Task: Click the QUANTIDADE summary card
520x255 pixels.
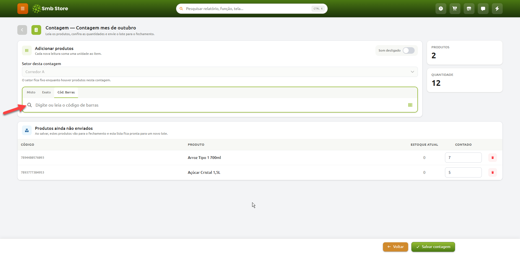Action: pyautogui.click(x=465, y=80)
